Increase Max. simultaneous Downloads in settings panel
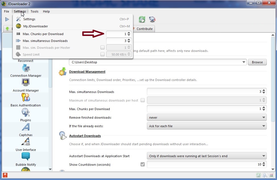 point(264,90)
